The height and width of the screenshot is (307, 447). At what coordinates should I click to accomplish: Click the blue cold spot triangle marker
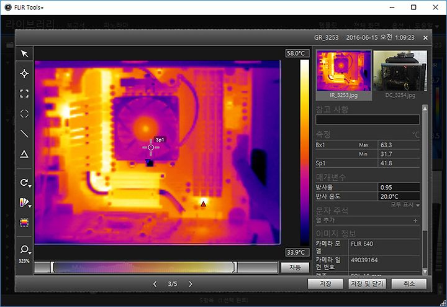pyautogui.click(x=148, y=162)
